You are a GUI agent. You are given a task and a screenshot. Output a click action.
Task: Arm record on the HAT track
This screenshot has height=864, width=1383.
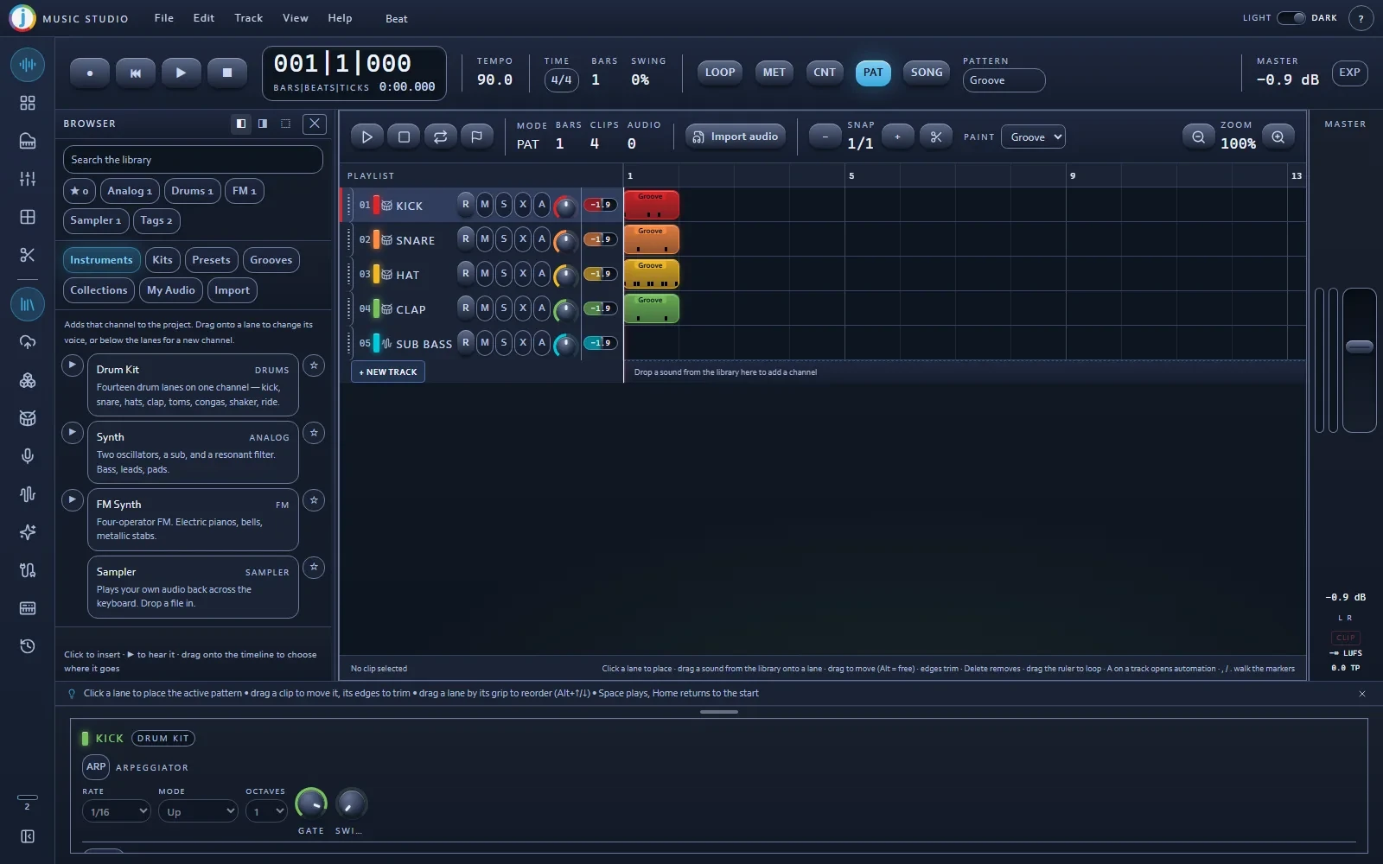pyautogui.click(x=466, y=274)
